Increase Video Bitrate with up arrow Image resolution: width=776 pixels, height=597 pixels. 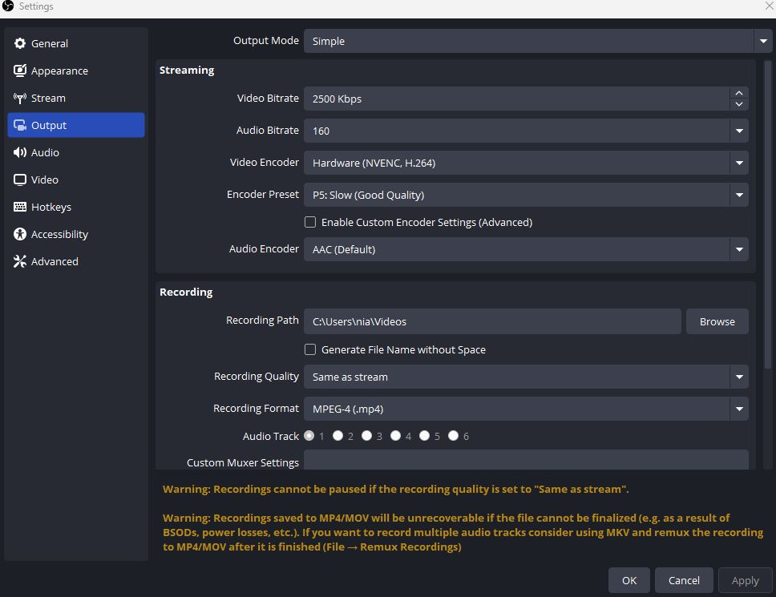(x=739, y=94)
